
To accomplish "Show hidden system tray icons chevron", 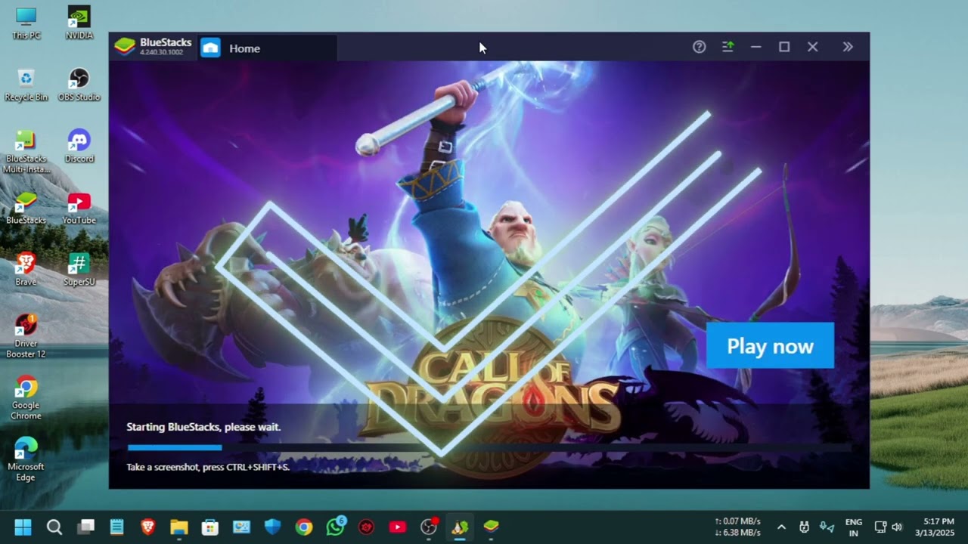I will click(x=781, y=527).
